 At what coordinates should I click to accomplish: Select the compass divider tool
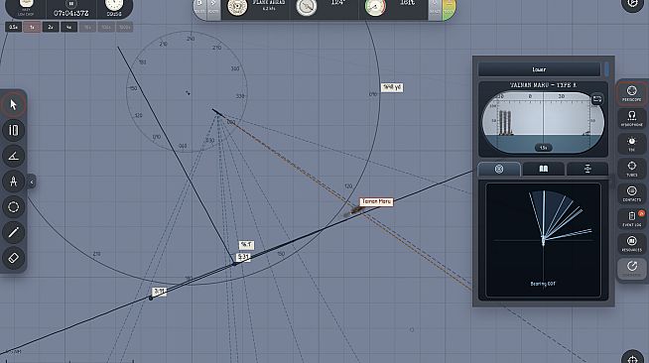click(13, 181)
